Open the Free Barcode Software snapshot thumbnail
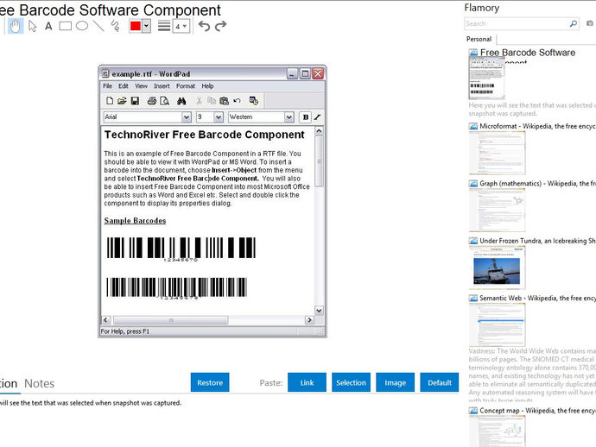 click(x=487, y=78)
